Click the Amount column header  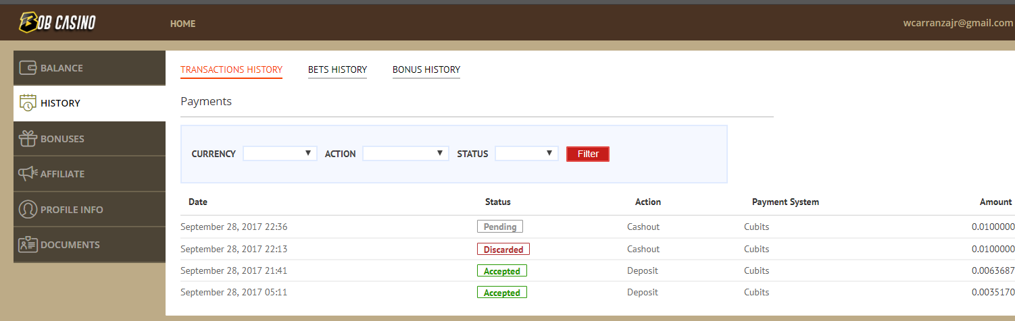996,202
